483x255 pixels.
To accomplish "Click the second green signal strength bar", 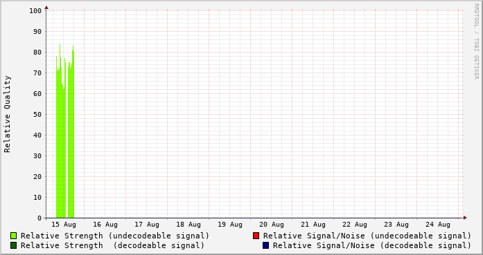I will (x=71, y=138).
